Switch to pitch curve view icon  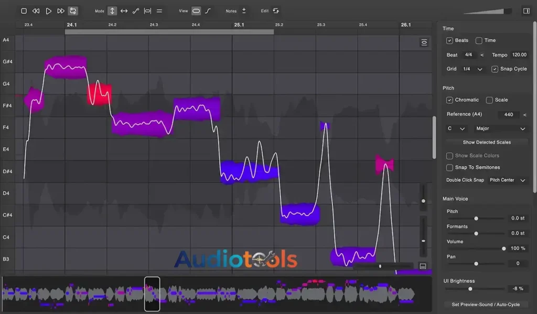[208, 10]
